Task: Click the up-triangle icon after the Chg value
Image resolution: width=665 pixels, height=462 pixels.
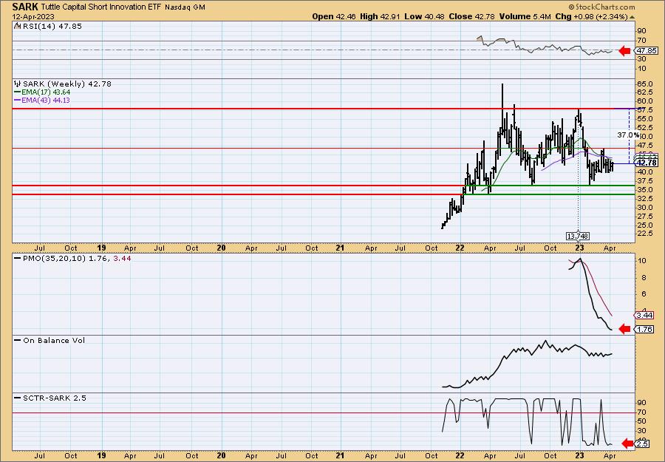Action: pyautogui.click(x=632, y=17)
